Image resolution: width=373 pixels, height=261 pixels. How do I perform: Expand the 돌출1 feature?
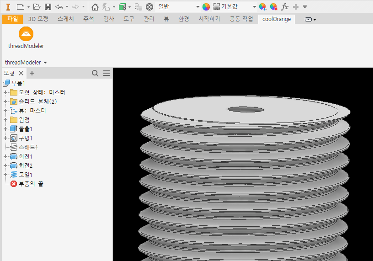point(5,129)
